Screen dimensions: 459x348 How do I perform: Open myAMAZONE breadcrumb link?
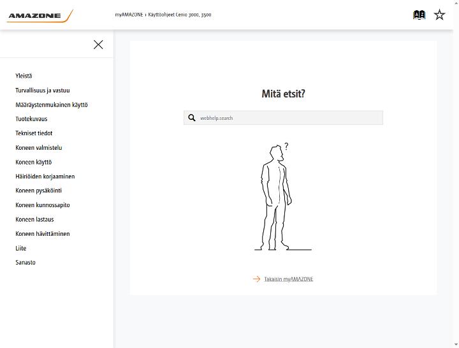pos(129,15)
